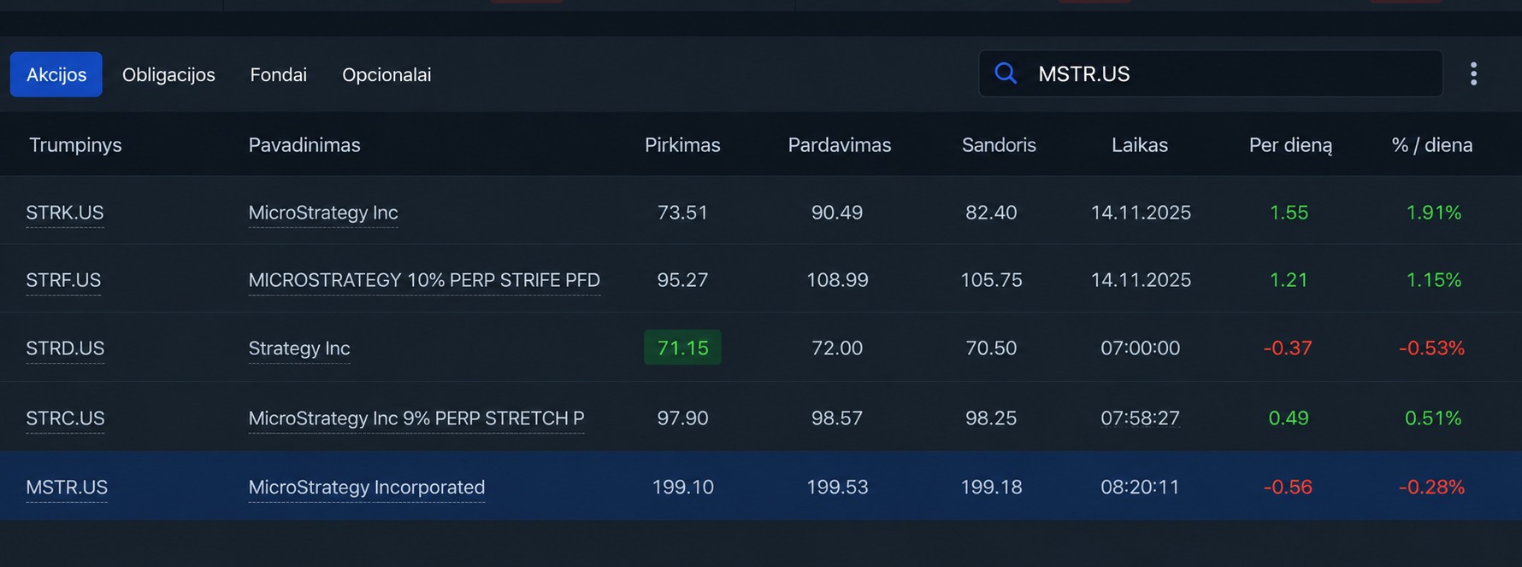Screen dimensions: 1522x567
Task: Click STRC.US daily change 0.49
Action: click(x=1289, y=418)
